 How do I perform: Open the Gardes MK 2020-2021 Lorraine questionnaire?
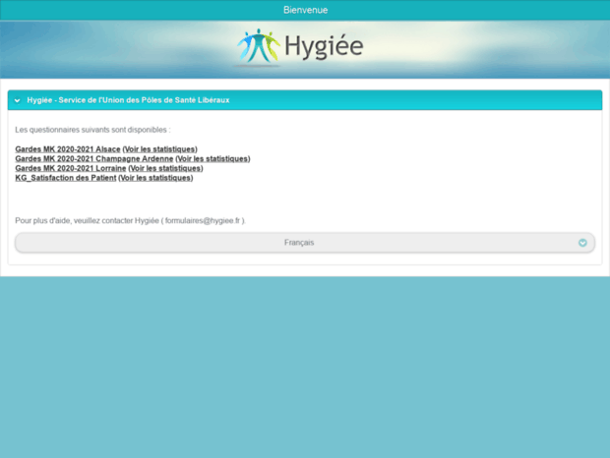(x=71, y=168)
